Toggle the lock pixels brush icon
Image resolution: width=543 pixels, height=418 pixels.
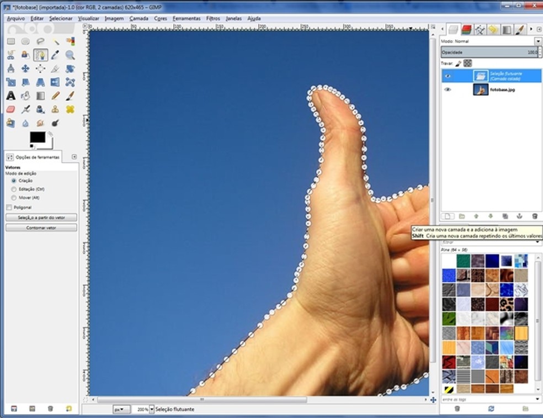coord(459,64)
